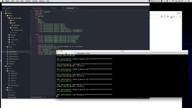Screen dimensions: 192x108
Task: Select build_wp.yml in the file tree
Action: (13, 52)
